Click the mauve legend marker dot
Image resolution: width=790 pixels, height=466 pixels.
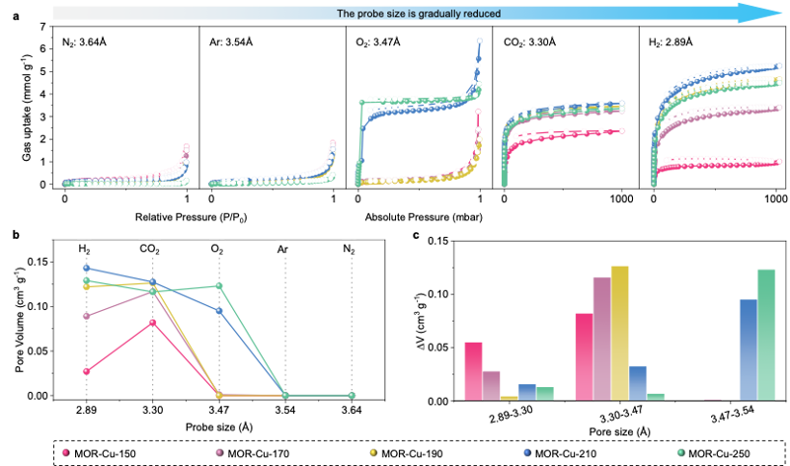click(x=219, y=452)
